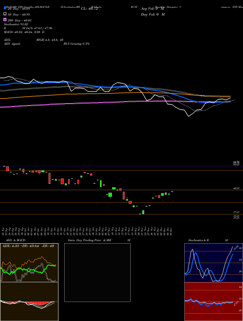
Task: Open the blue Stochastics oscillator chart
Action: [x=213, y=263]
